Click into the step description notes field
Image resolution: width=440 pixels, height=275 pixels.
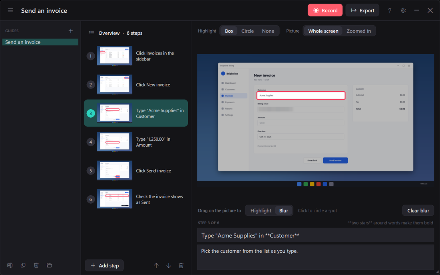[x=315, y=257]
